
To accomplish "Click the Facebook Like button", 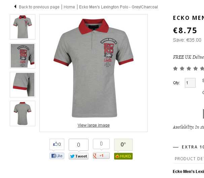I will coord(57,156).
